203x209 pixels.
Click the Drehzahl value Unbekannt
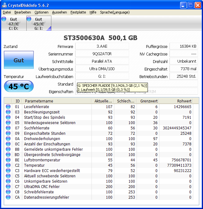coord(184,61)
